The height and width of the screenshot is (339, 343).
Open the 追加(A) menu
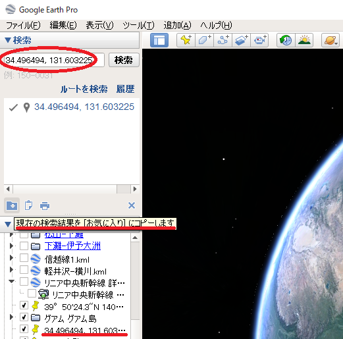(x=177, y=26)
